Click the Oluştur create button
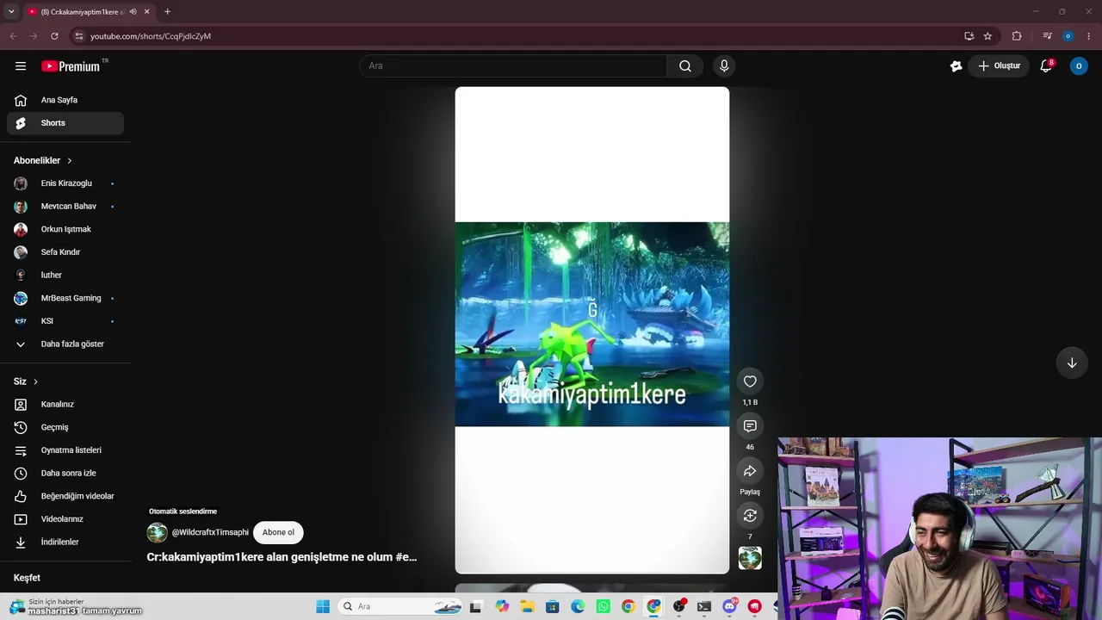Viewport: 1102px width, 620px height. (999, 66)
